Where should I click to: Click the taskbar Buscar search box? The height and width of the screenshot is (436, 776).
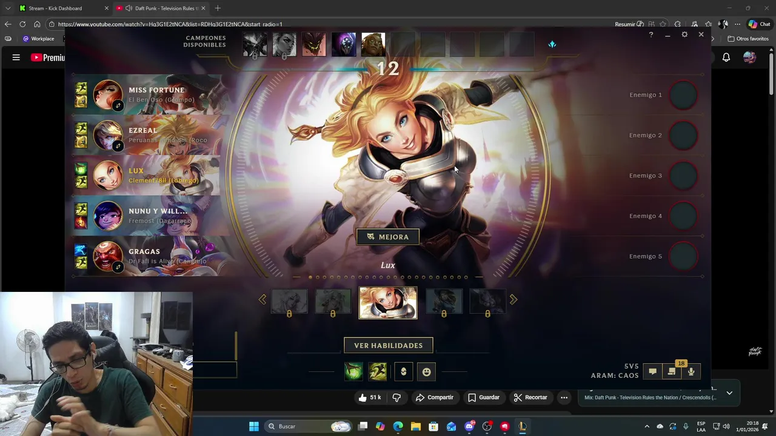[x=309, y=426]
